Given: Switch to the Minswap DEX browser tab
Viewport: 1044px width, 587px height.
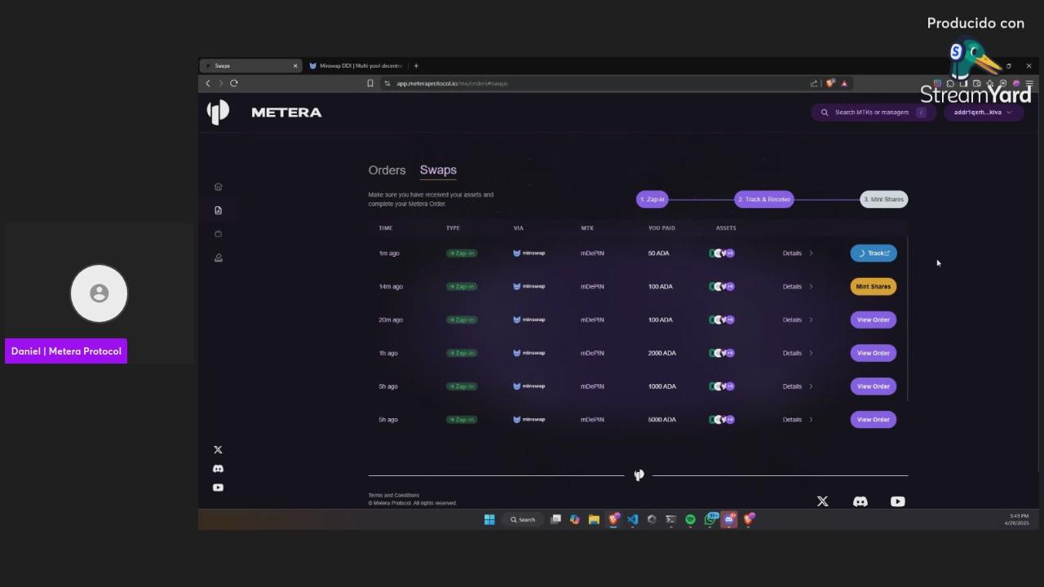Looking at the screenshot, I should point(356,66).
